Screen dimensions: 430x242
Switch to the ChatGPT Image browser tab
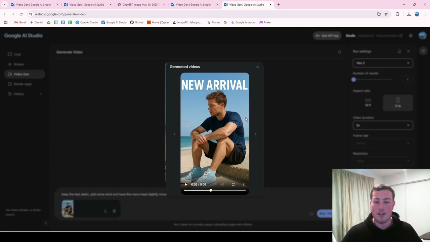tap(141, 5)
